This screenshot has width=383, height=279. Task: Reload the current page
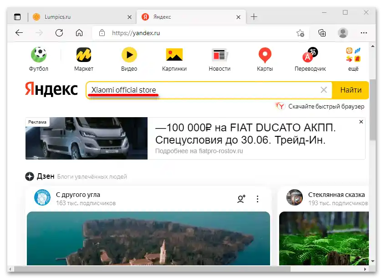(59, 33)
